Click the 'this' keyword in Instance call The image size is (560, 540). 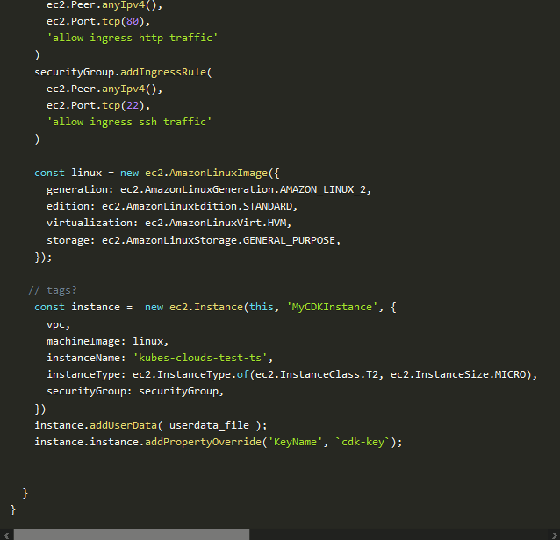[261, 307]
